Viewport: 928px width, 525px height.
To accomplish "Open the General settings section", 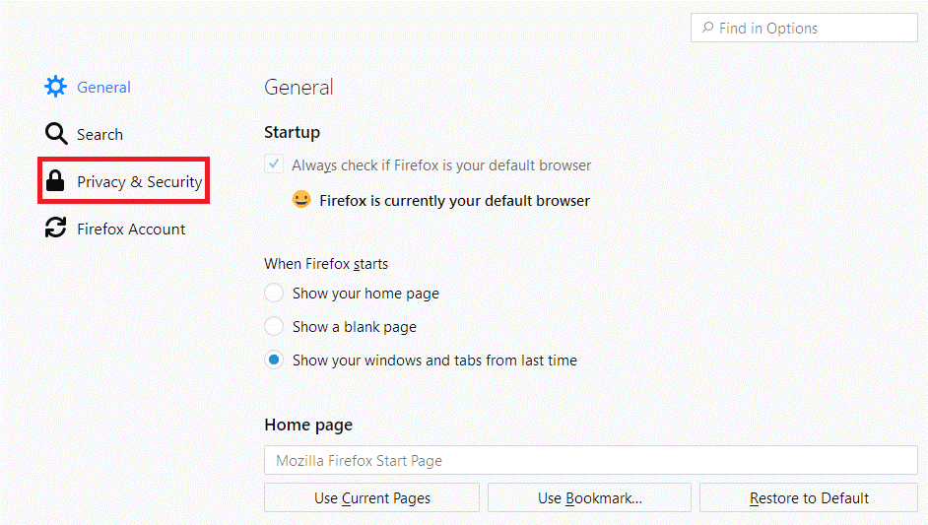I will coord(103,87).
